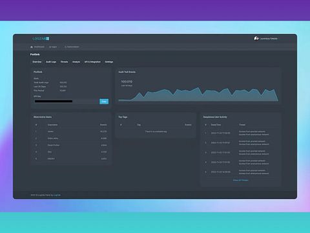Switch to the Analysis tab
Viewport: 310px width, 233px height.
point(76,62)
